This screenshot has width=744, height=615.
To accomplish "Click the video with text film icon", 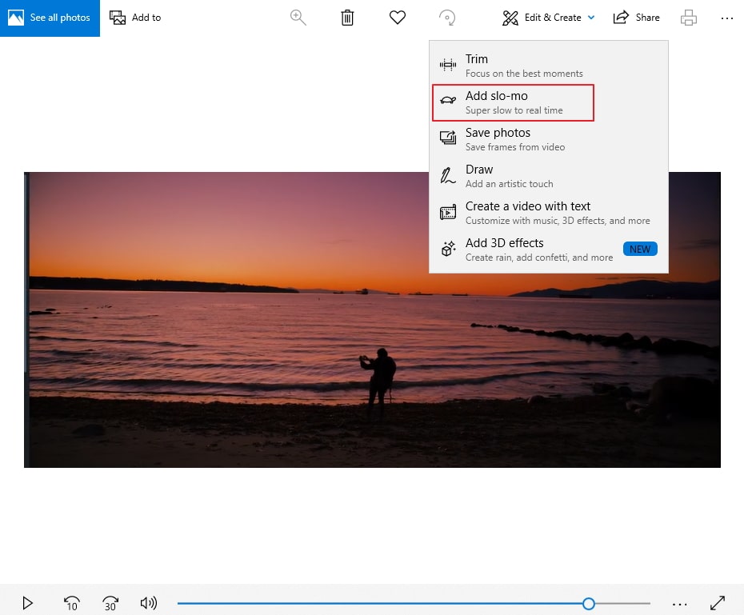I will pyautogui.click(x=448, y=212).
